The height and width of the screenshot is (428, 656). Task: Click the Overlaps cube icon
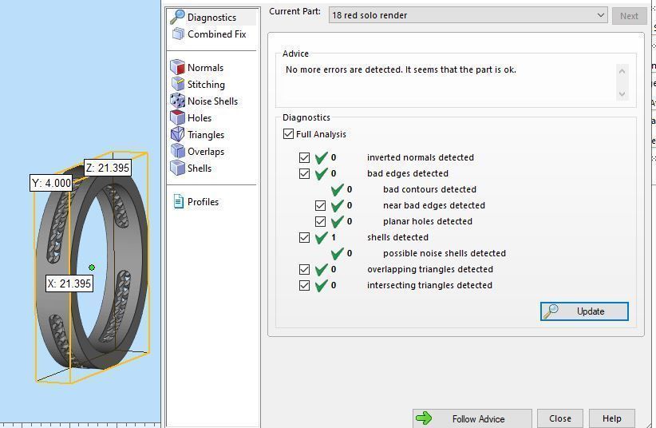177,151
